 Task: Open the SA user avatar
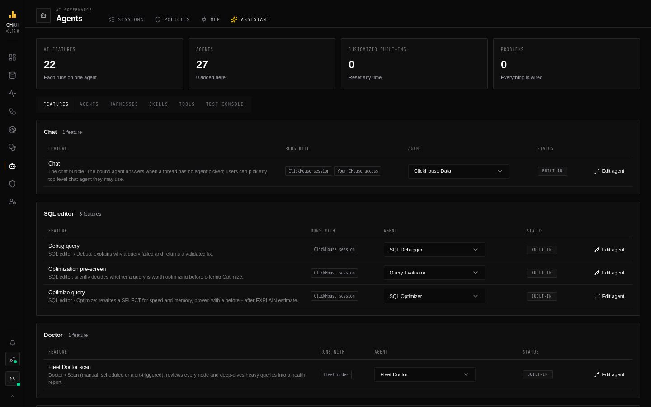[x=12, y=379]
